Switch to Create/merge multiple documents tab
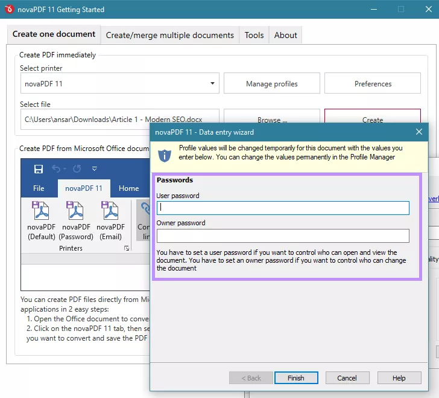 pyautogui.click(x=169, y=35)
